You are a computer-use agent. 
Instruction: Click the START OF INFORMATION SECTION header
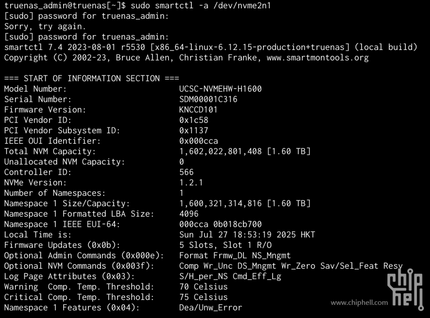92,79
